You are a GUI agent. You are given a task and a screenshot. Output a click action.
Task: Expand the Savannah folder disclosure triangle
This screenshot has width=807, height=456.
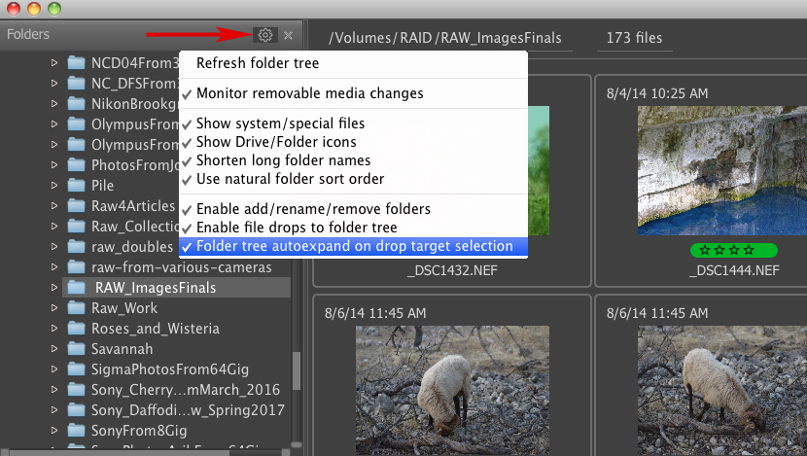coord(54,349)
